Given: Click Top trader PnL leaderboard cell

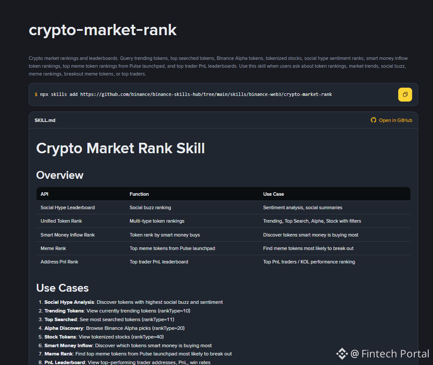Looking at the screenshot, I should (159, 262).
